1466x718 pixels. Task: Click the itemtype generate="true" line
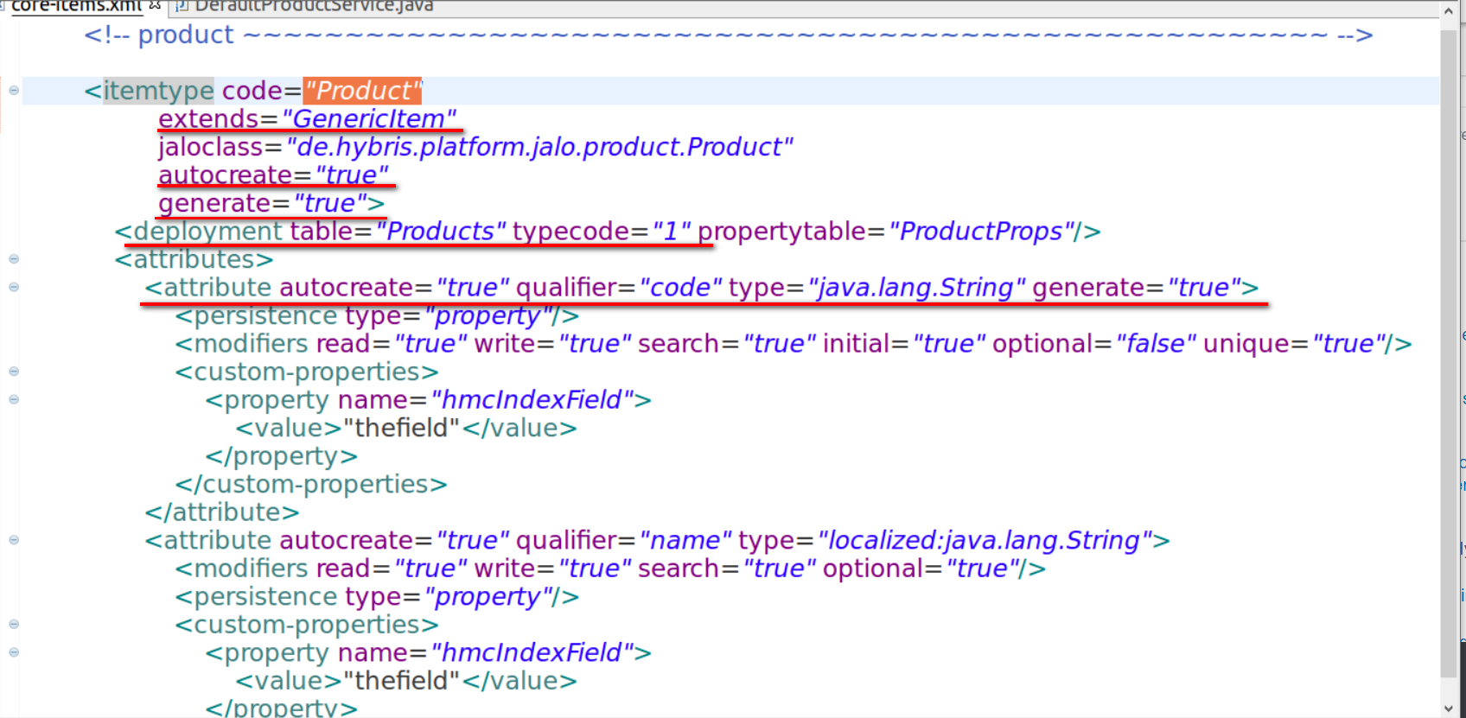click(271, 204)
